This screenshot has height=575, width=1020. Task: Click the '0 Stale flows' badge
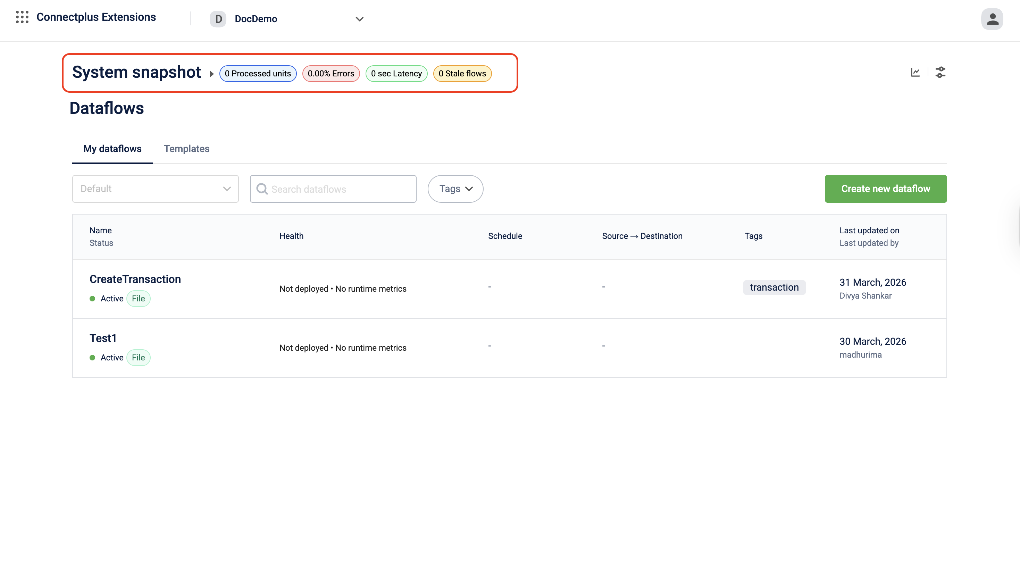tap(462, 74)
